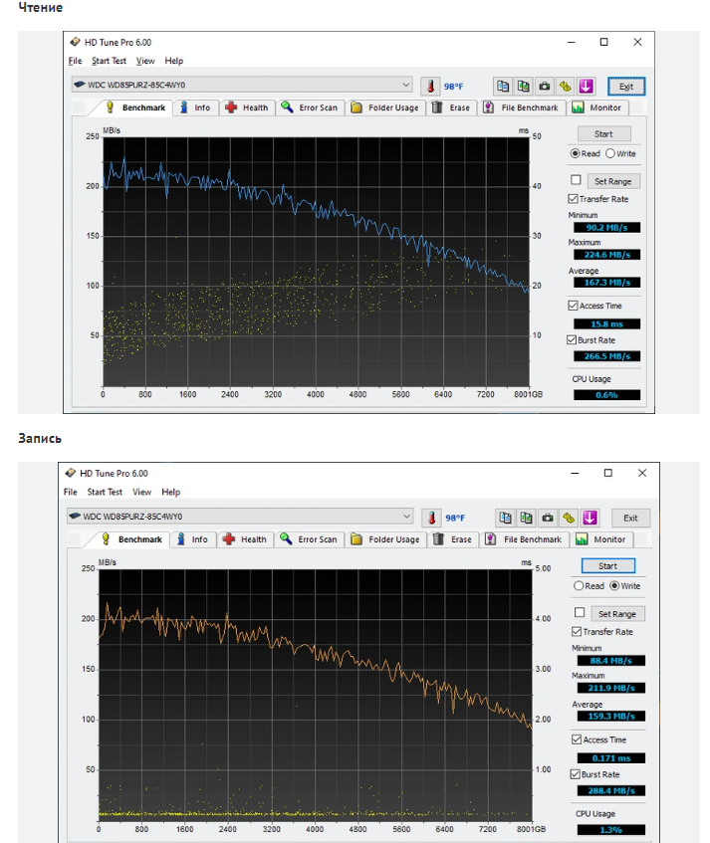Switch to Error Scan tab in the bottom window
The height and width of the screenshot is (843, 710).
[310, 539]
